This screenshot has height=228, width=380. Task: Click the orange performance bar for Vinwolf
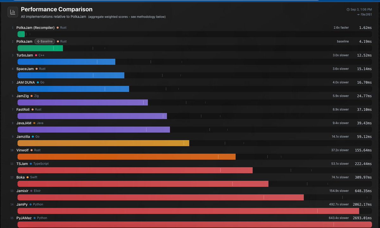pos(127,157)
